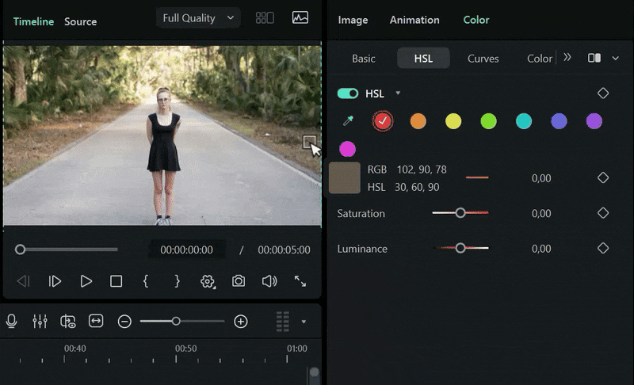Click the Luminance slider handle
Image resolution: width=634 pixels, height=385 pixels.
click(460, 248)
